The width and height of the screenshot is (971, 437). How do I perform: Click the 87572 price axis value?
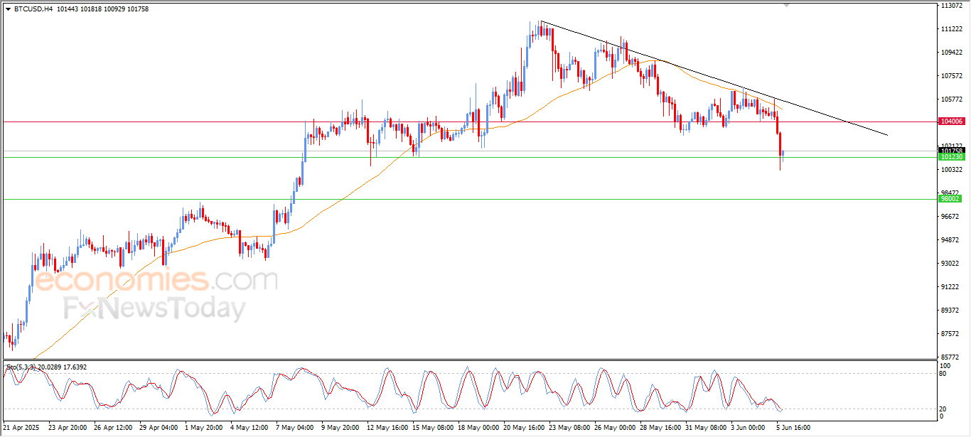point(952,334)
